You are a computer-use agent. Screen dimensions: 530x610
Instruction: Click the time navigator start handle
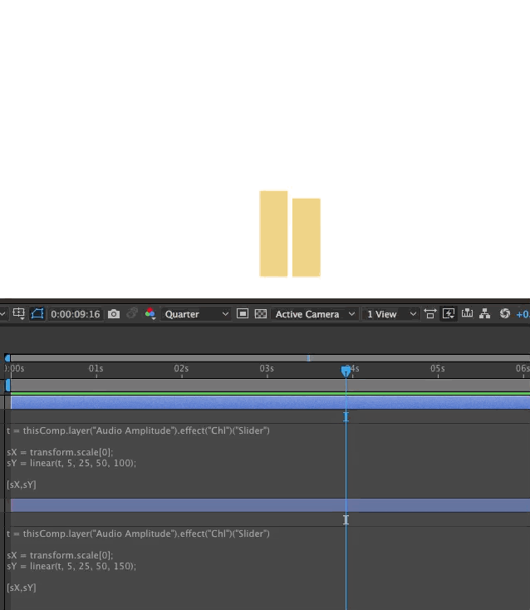tap(7, 358)
